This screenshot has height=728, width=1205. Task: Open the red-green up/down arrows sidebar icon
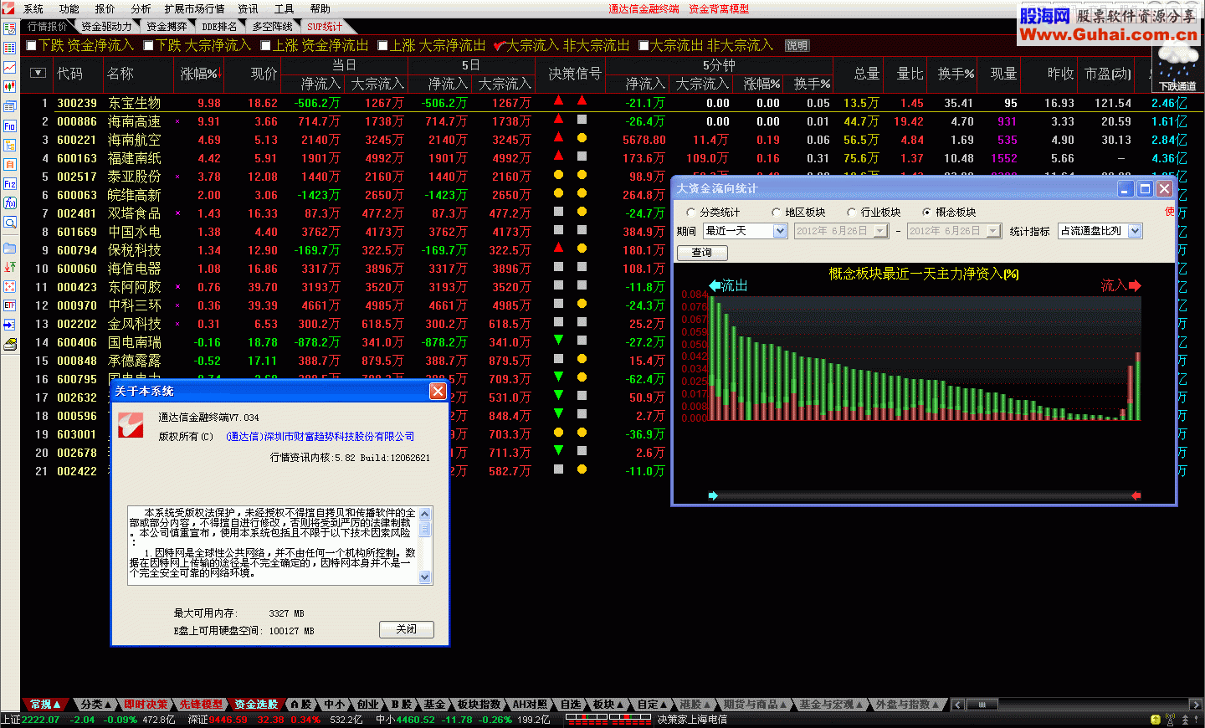10,268
